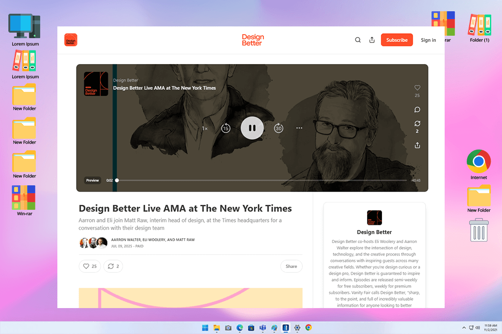Click the Preview badge in the player
The width and height of the screenshot is (502, 334).
[92, 180]
